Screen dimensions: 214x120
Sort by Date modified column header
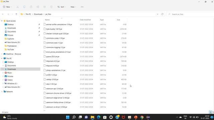pyautogui.click(x=85, y=20)
